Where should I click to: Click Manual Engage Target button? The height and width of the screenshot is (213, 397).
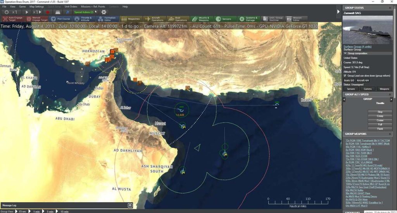pos(37,19)
